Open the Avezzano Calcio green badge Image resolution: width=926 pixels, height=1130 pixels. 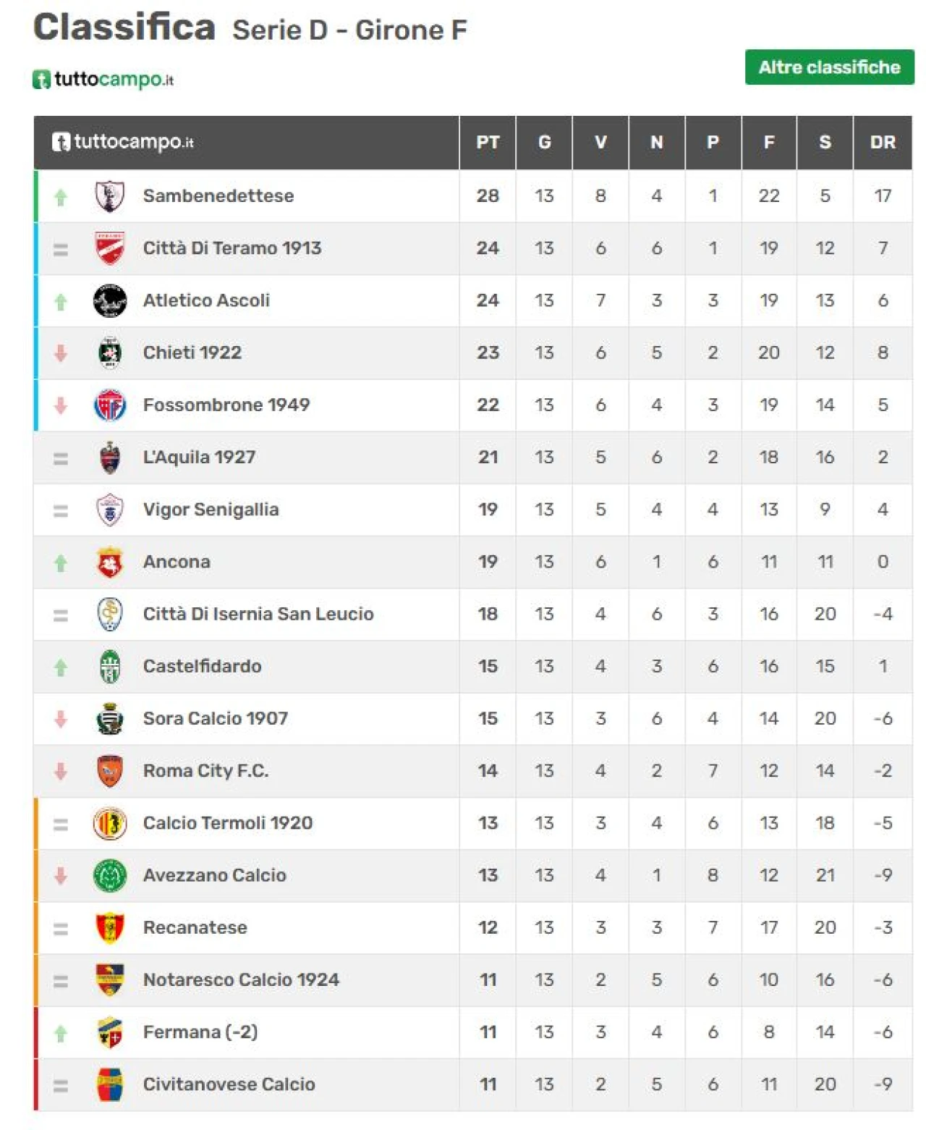tap(110, 875)
